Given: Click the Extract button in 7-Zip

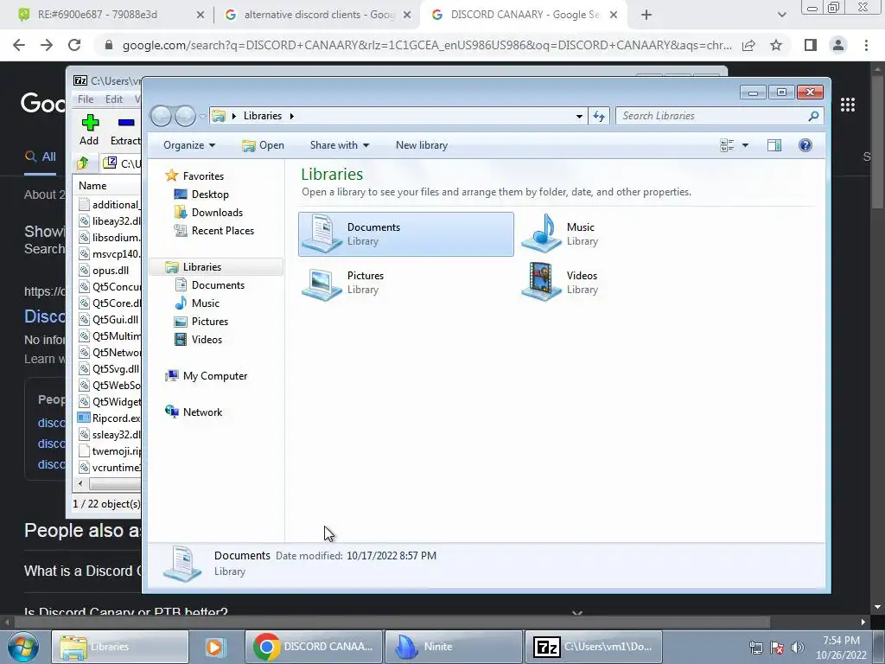Looking at the screenshot, I should (125, 130).
